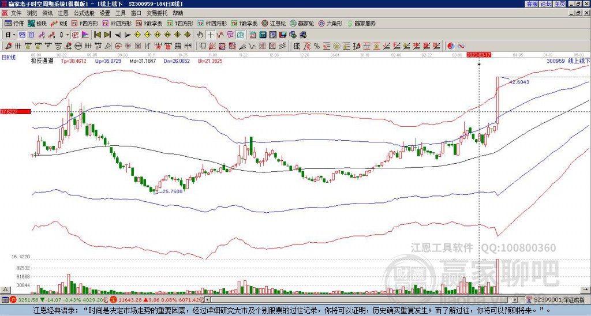Open the 浏览 menu

tap(32, 13)
